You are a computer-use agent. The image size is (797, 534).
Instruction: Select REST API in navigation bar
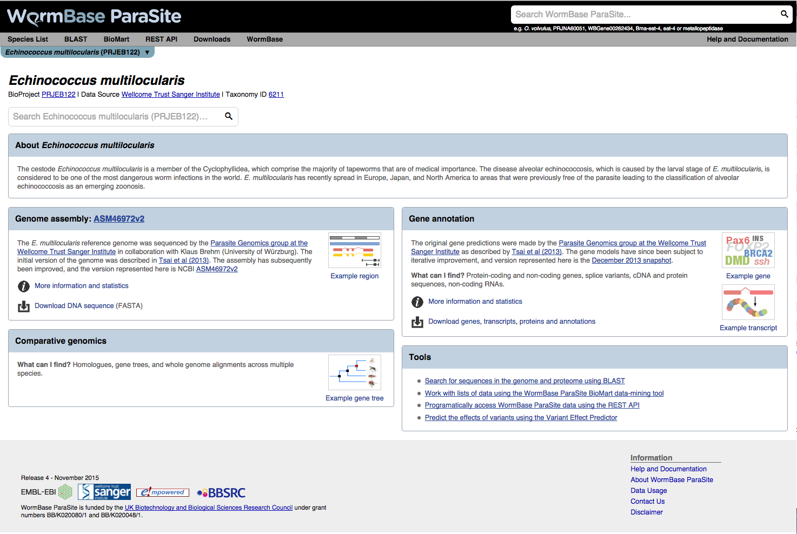tap(161, 39)
